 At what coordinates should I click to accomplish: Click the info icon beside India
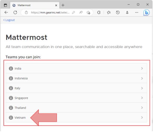click(11, 69)
